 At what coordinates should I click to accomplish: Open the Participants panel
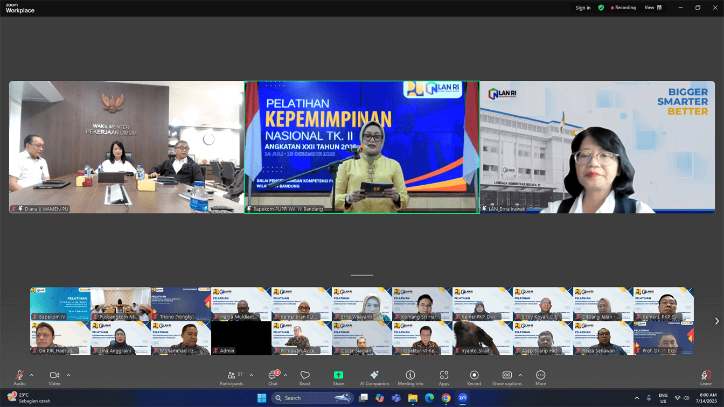[x=232, y=378]
